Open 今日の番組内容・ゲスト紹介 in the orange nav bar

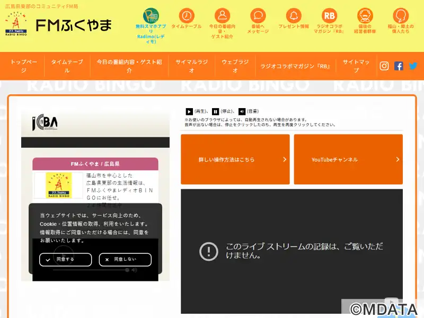[x=129, y=66]
